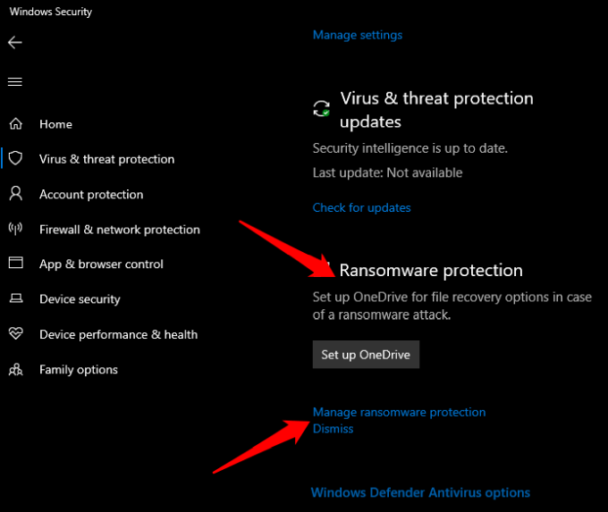Click the Check for updates link

361,207
